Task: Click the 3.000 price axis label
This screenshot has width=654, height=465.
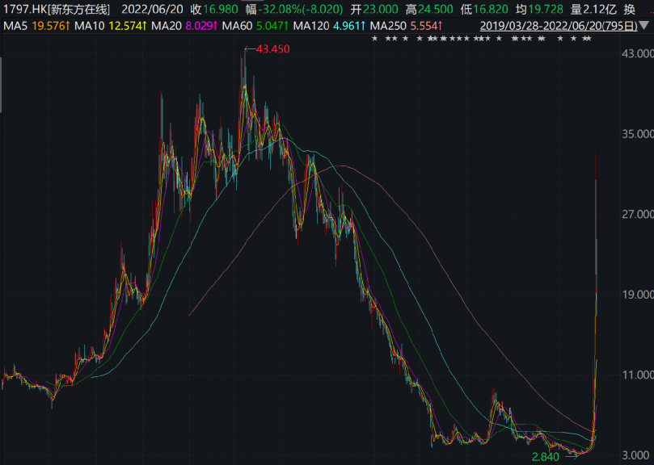Action: point(635,456)
